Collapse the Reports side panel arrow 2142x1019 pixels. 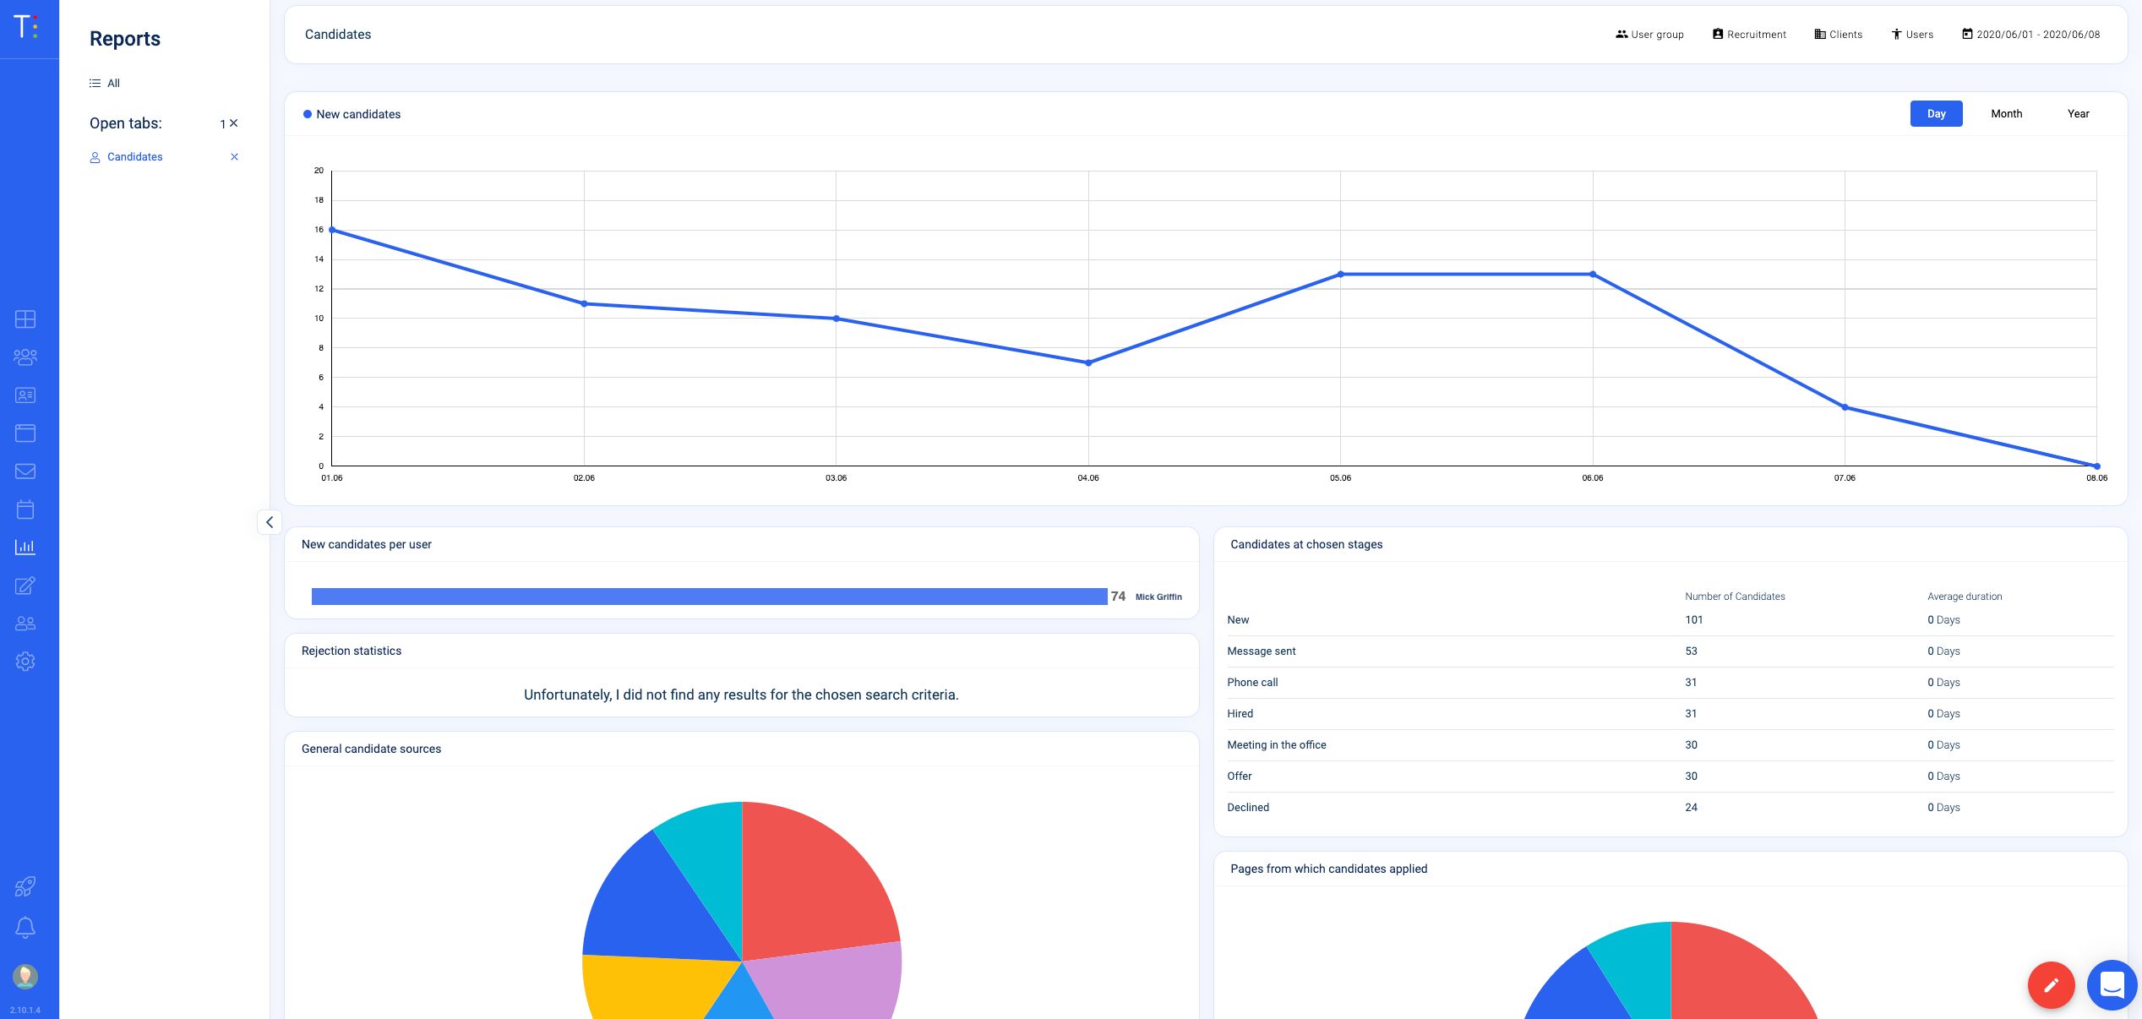[270, 522]
